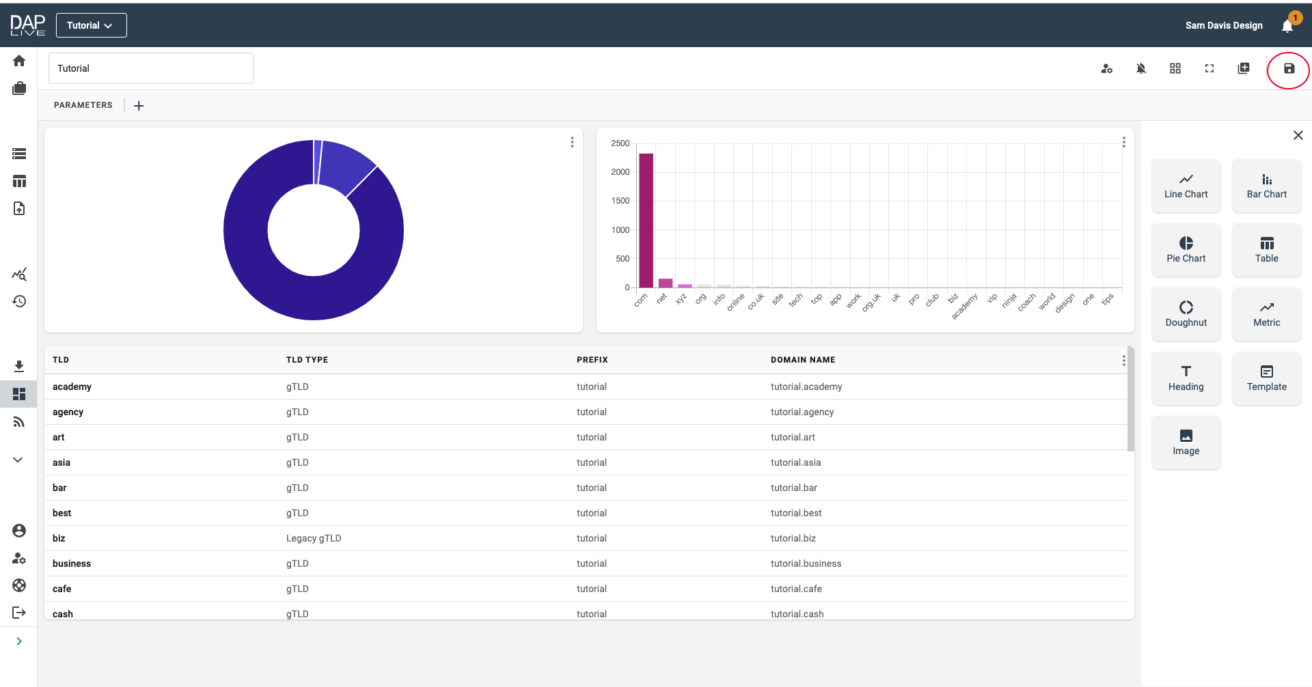Open the briefcase icon in sidebar

click(19, 89)
